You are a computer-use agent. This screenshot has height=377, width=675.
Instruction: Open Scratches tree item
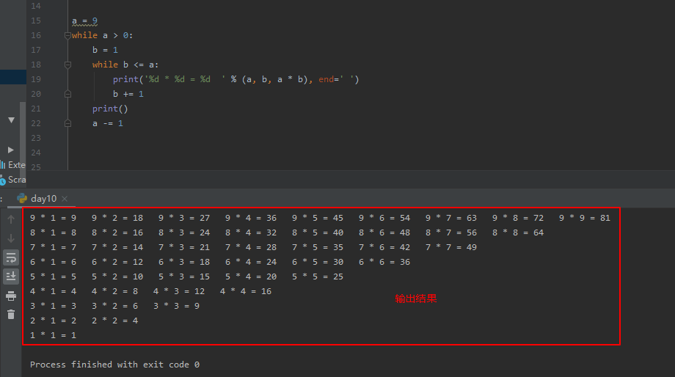[x=13, y=180]
